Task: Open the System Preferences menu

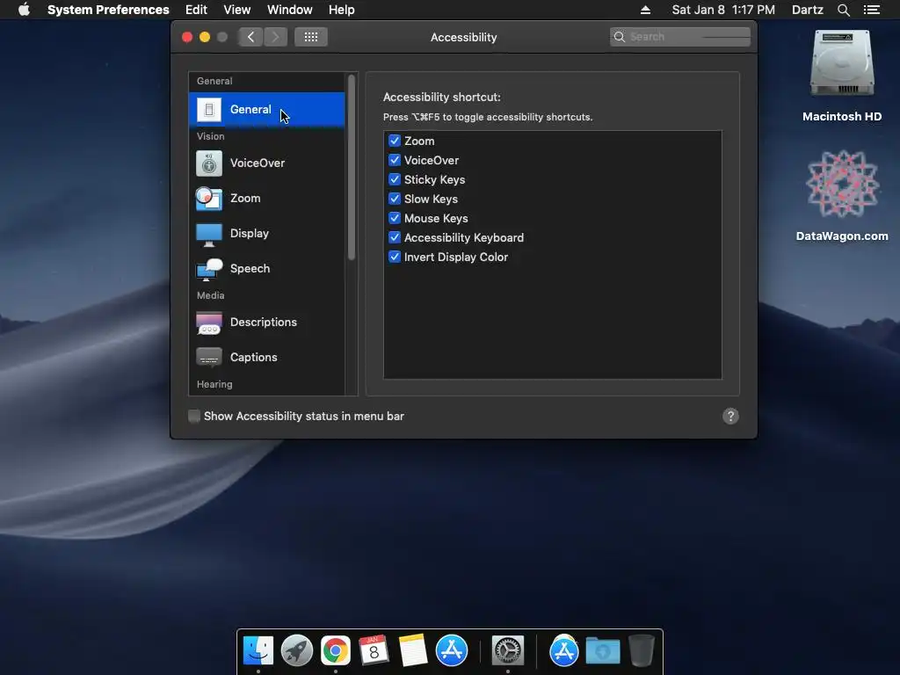Action: click(x=108, y=10)
